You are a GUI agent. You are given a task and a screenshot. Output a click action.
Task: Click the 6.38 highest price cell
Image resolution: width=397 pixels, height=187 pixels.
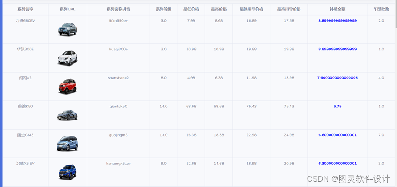[x=219, y=78]
